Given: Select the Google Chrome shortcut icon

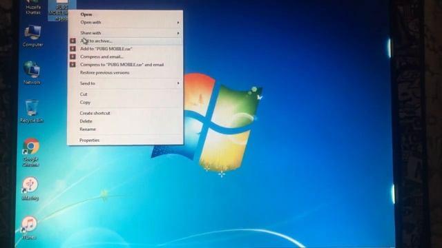Looking at the screenshot, I should tap(30, 152).
